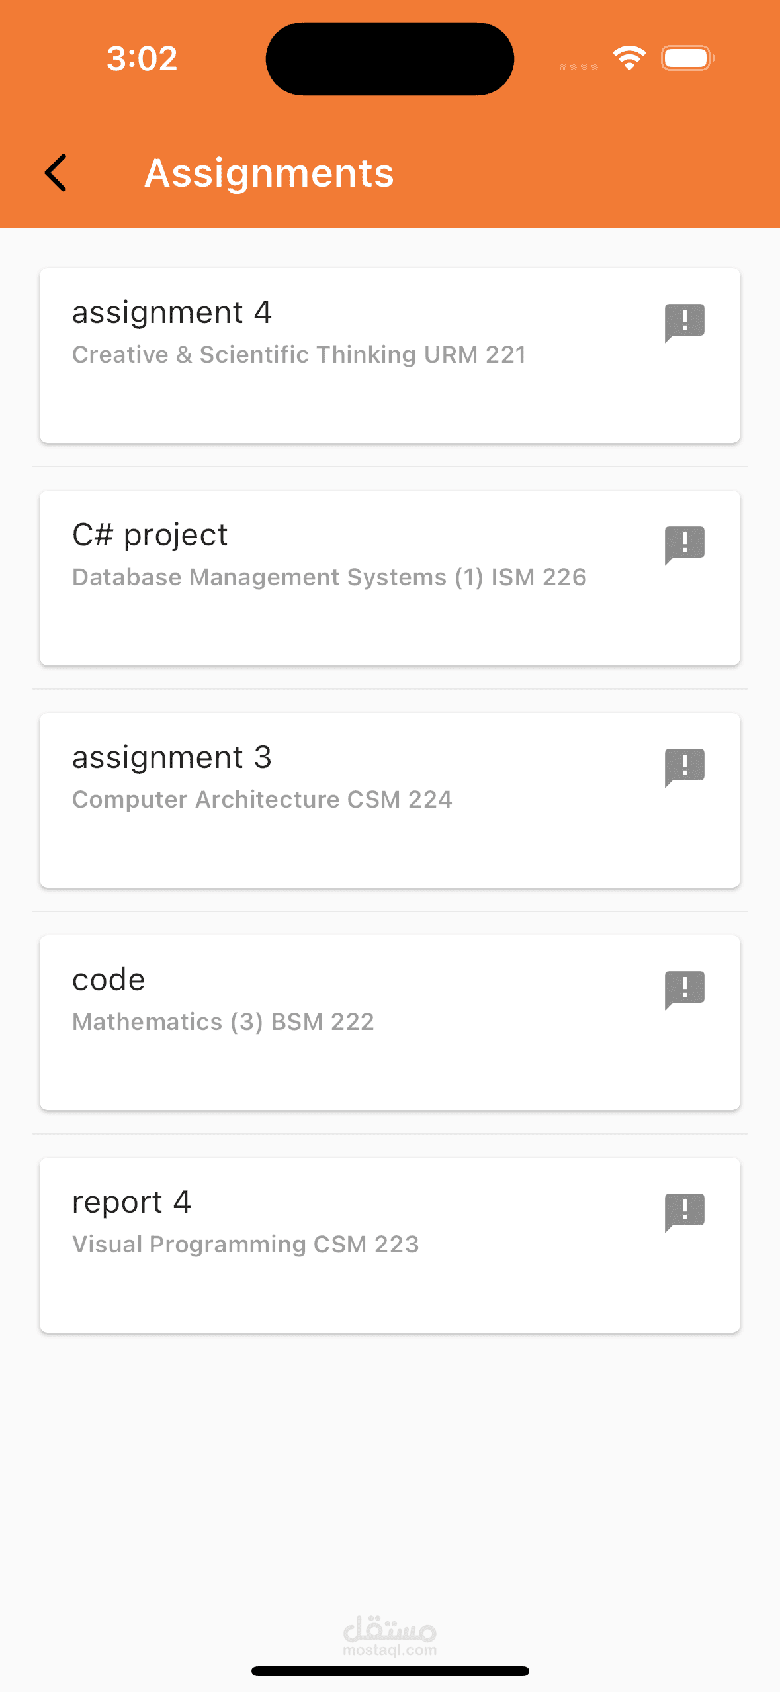
Task: Open the report 4 title
Action: [x=132, y=1202]
